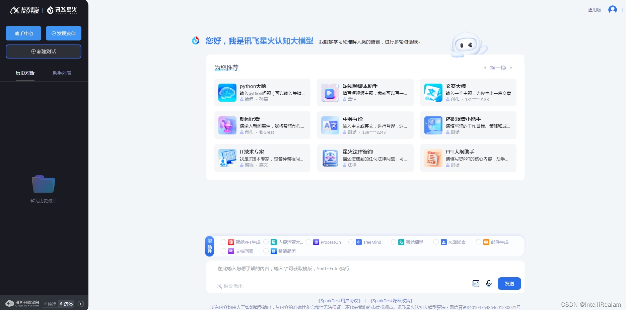The height and width of the screenshot is (310, 626).
Task: Click 指令优化 prompt optimization
Action: (x=230, y=286)
